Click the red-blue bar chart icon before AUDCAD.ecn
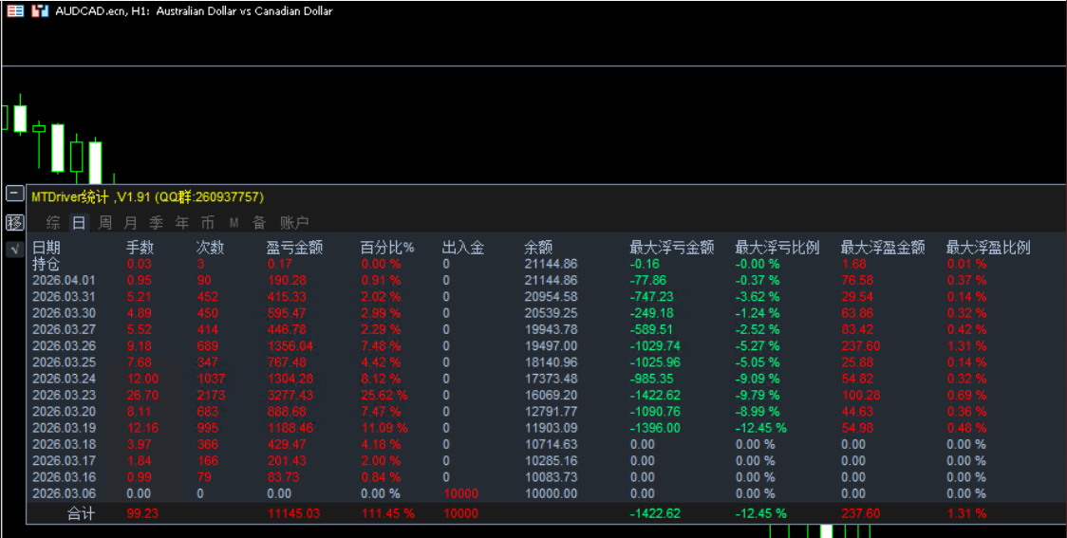This screenshot has height=538, width=1067. (x=39, y=11)
